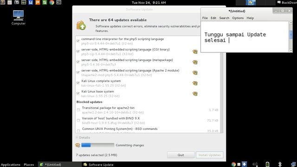Toggle checkbox for Kali Linux base system
The width and height of the screenshot is (297, 167).
[78, 93]
